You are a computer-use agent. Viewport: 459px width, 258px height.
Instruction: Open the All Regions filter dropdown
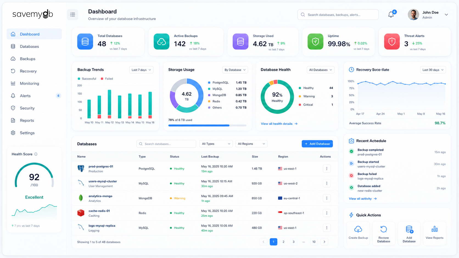251,144
